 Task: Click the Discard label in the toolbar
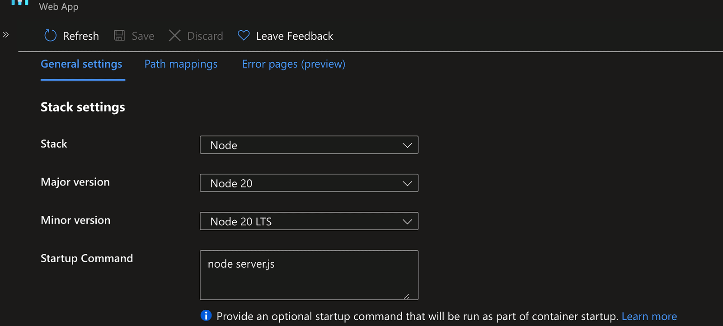point(205,36)
